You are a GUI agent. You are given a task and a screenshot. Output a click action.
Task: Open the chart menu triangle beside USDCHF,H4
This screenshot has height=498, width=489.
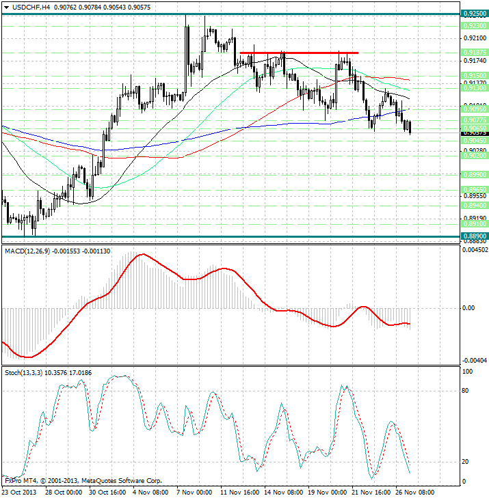(6, 8)
